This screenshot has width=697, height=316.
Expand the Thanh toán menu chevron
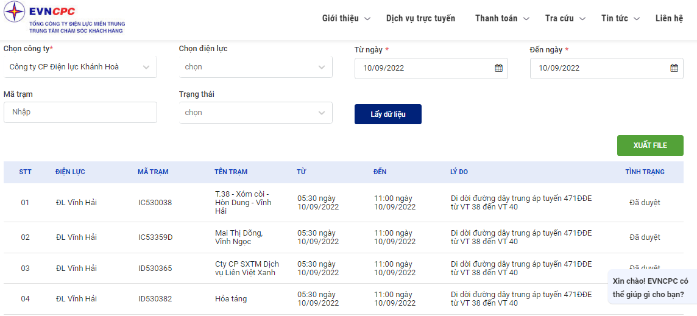click(x=526, y=19)
